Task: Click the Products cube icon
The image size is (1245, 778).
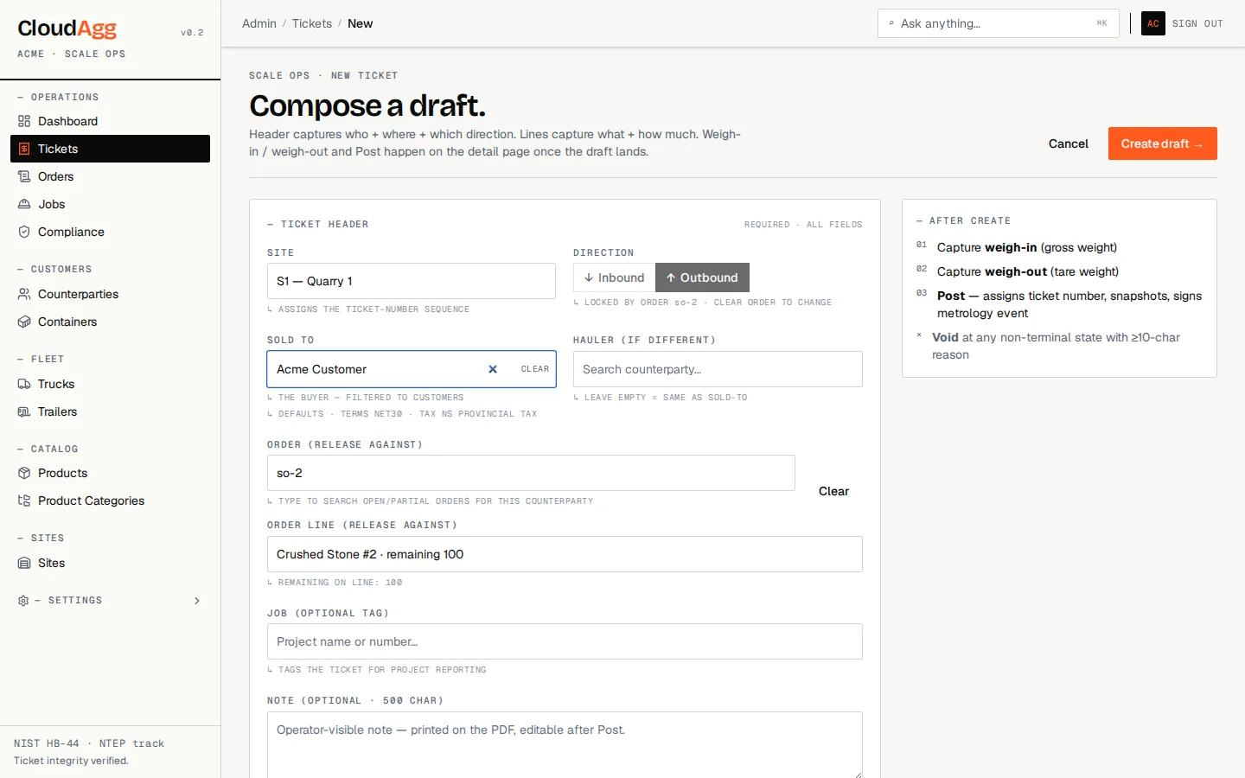Action: 24,473
